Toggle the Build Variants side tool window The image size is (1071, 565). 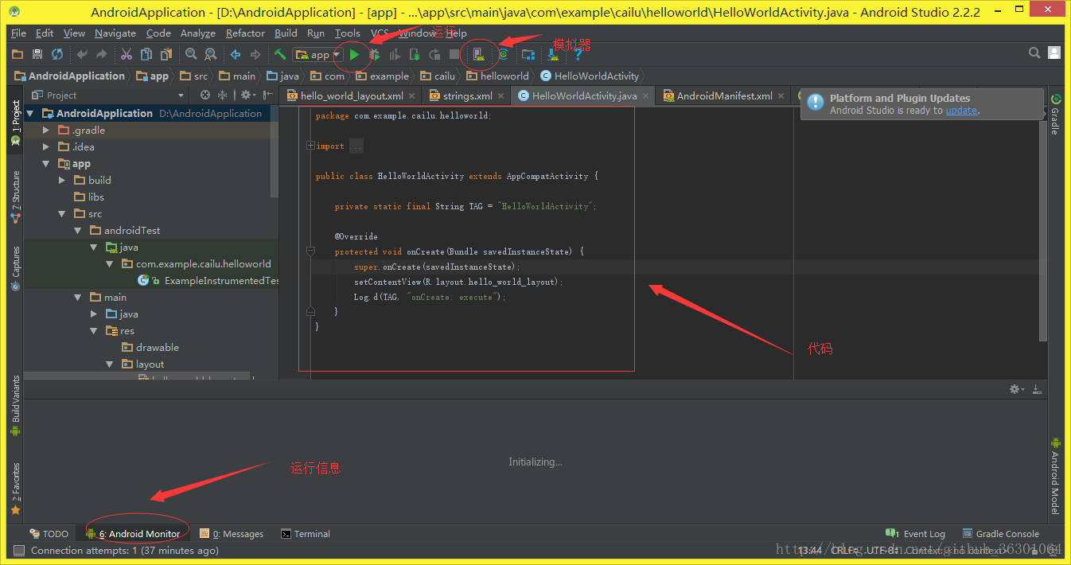pos(15,406)
